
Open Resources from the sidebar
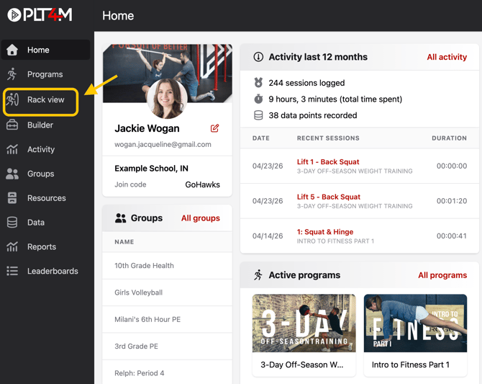click(46, 198)
